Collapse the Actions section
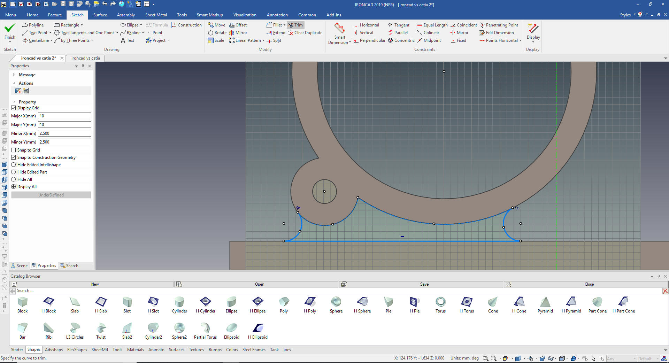 [x=14, y=83]
